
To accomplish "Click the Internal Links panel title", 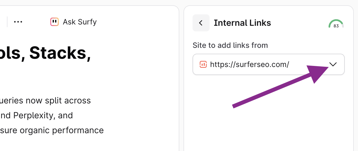I will coord(242,23).
